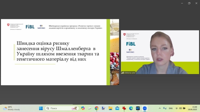Image resolution: width=200 pixels, height=112 pixels.
Task: Open the 24°C Mostly cloudy weather widget
Action: pos(12,108)
